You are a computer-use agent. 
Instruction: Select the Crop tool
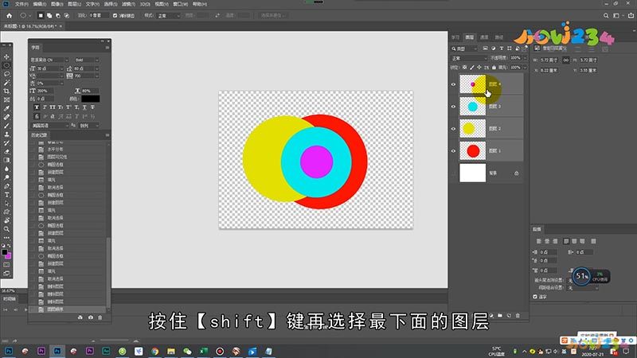[6, 91]
